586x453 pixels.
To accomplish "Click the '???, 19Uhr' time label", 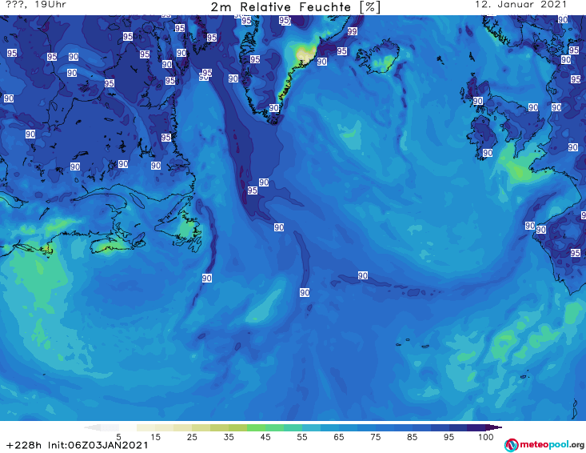I will pyautogui.click(x=36, y=5).
